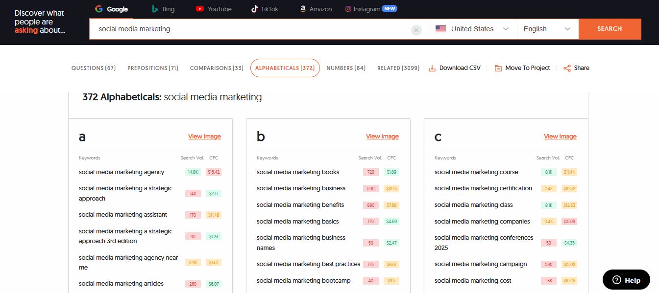Switch to the YouTube source icon
659x293 pixels.
click(x=200, y=9)
